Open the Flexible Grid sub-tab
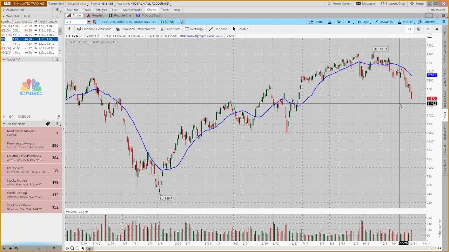The height and width of the screenshot is (252, 449). 120,16
